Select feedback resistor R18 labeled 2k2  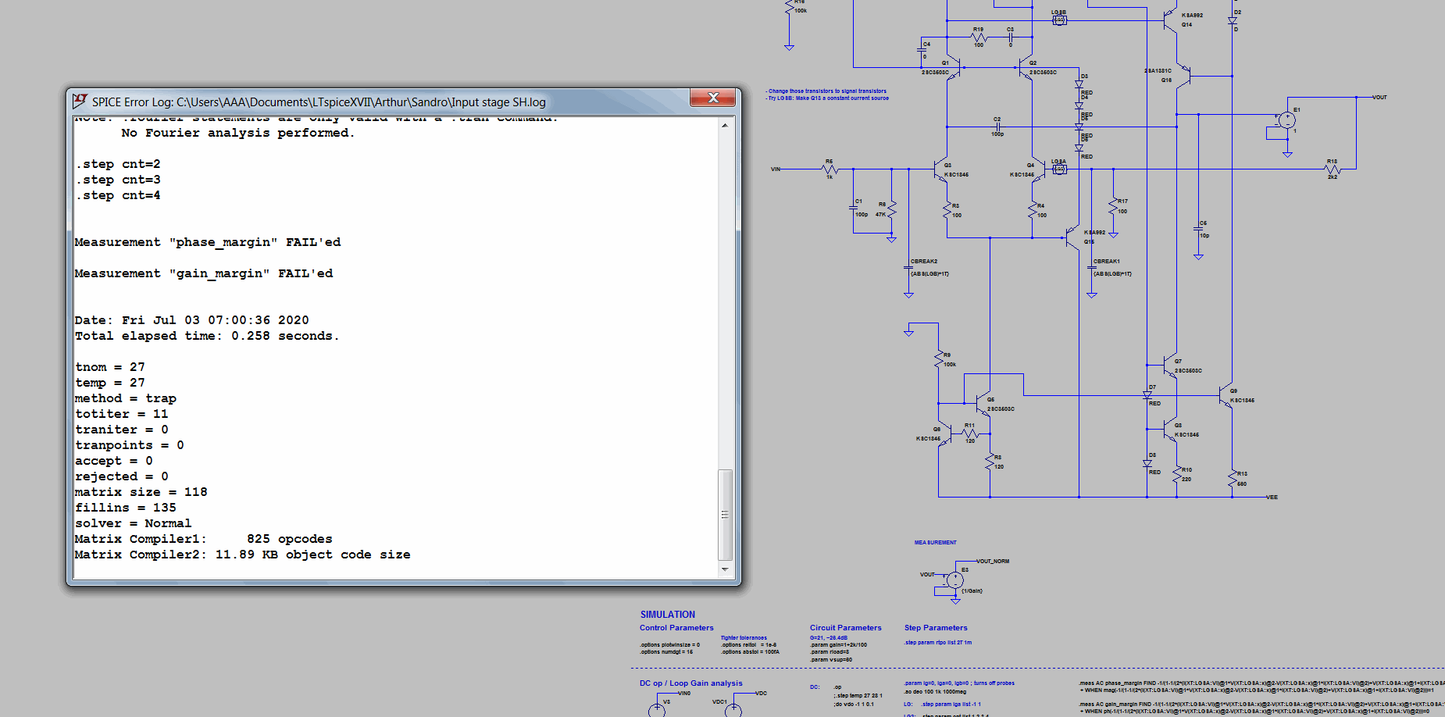tap(1333, 169)
